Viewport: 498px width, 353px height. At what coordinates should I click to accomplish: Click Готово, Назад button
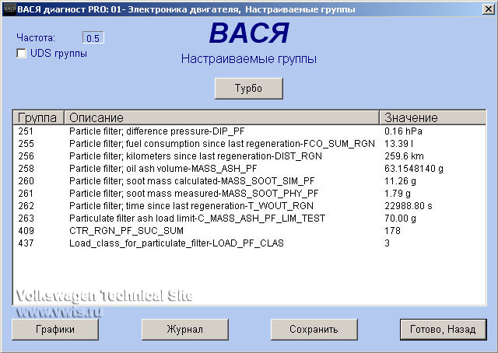pyautogui.click(x=443, y=329)
